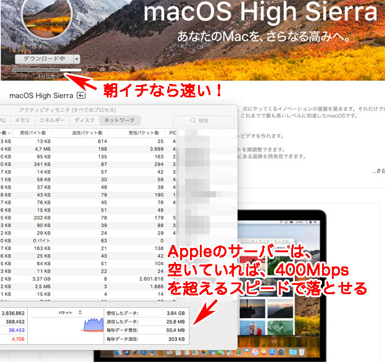Sort by the PID column header
This screenshot has height=362, width=385.
172,133
